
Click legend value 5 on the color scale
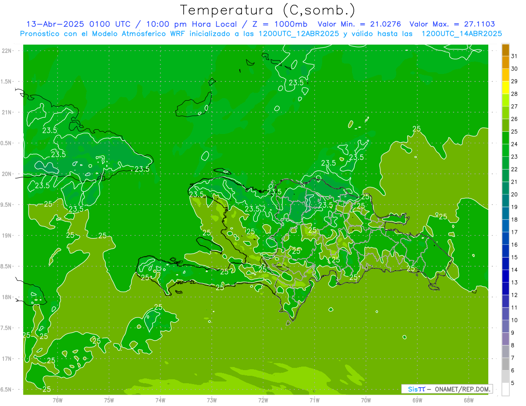pos(513,383)
